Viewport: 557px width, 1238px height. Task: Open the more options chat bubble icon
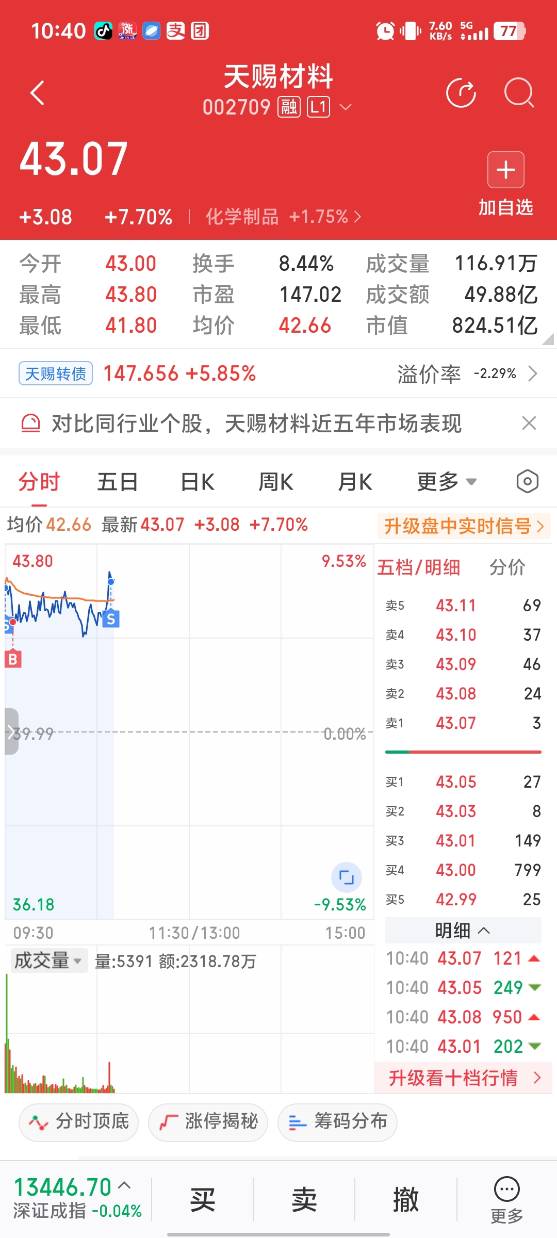point(507,1200)
